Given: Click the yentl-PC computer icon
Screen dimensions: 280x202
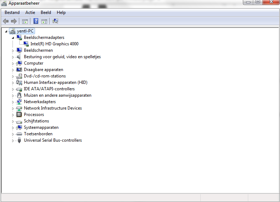Looking at the screenshot, I should 12,31.
